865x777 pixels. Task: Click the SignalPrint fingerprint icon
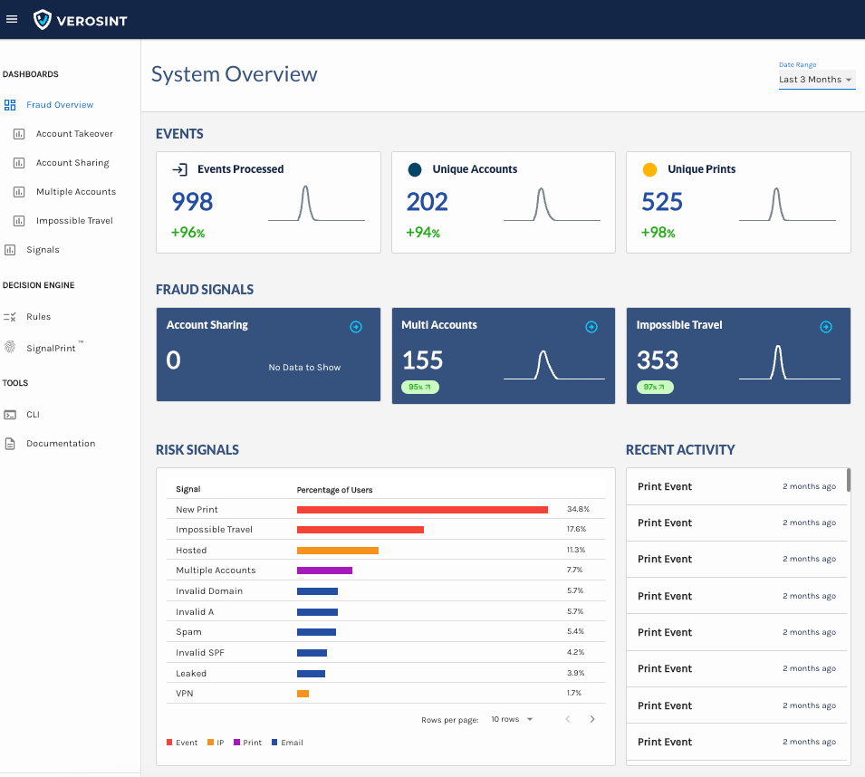[x=10, y=348]
